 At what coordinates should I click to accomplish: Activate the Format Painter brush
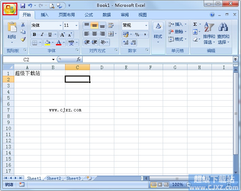pos(23,39)
